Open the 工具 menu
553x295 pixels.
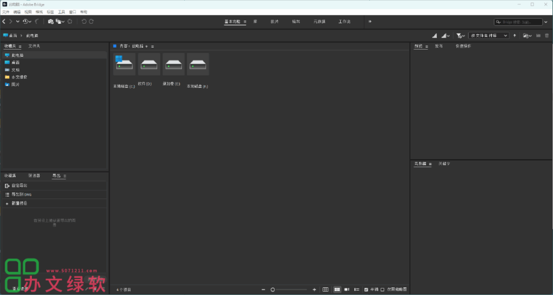[62, 12]
